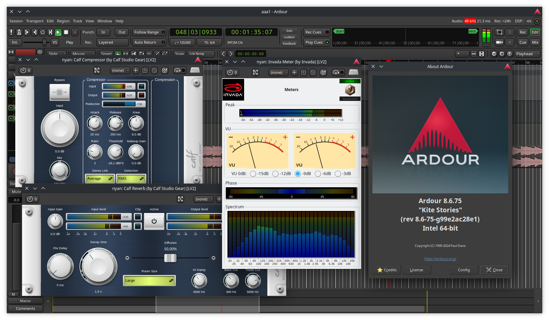Open preset (none) dropdown in Calf Compressor
The height and width of the screenshot is (320, 549).
(x=120, y=70)
